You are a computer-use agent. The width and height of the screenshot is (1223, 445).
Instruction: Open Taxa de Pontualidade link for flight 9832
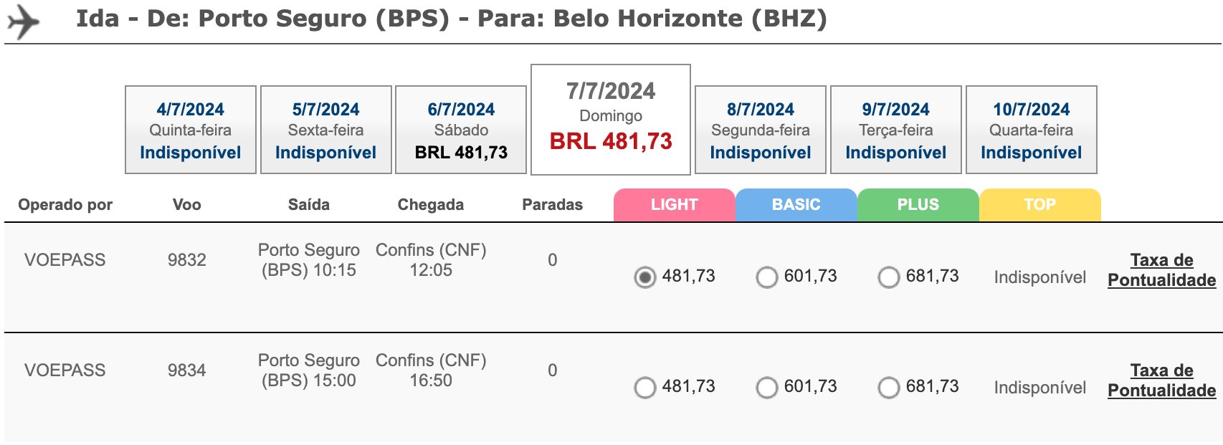click(x=1162, y=270)
